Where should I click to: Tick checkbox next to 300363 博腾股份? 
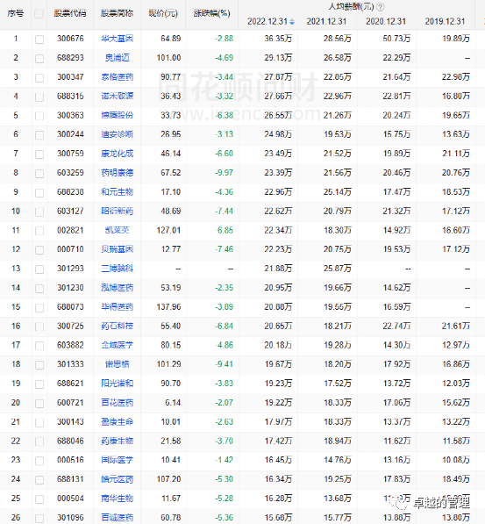[x=39, y=116]
